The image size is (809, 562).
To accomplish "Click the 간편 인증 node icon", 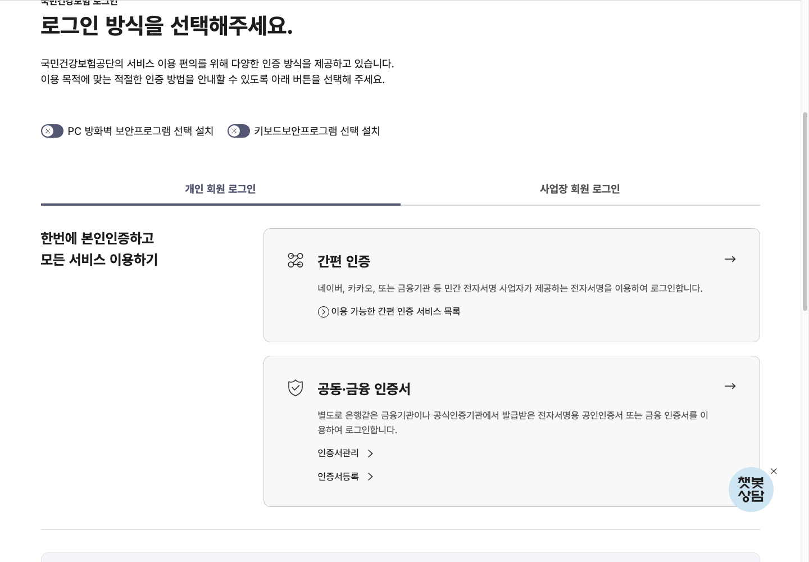I will 296,260.
